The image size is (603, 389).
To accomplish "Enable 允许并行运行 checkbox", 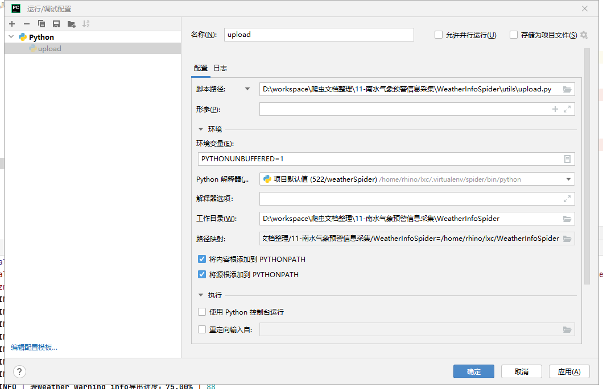I will pyautogui.click(x=439, y=35).
